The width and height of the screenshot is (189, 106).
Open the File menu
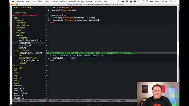(28, 1)
